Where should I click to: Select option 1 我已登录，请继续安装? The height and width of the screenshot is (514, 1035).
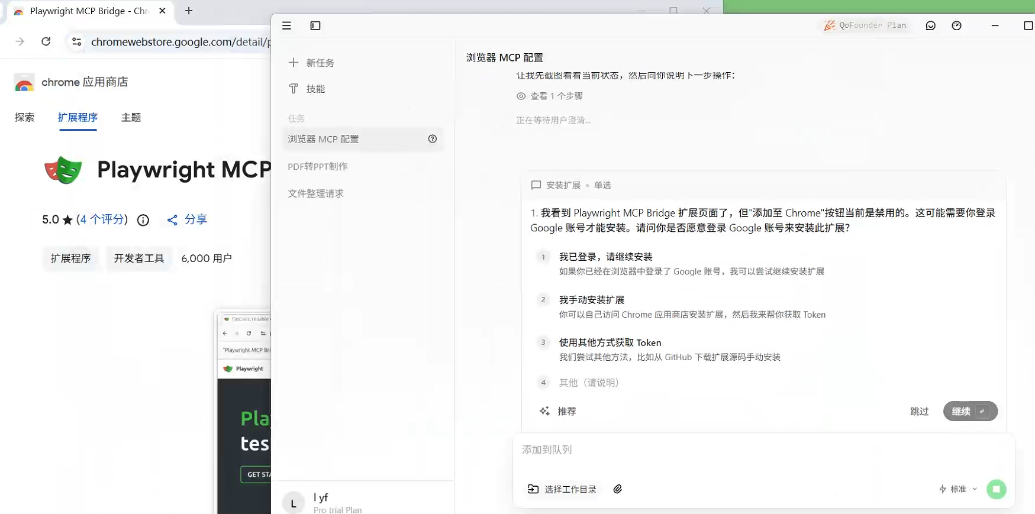pos(605,257)
